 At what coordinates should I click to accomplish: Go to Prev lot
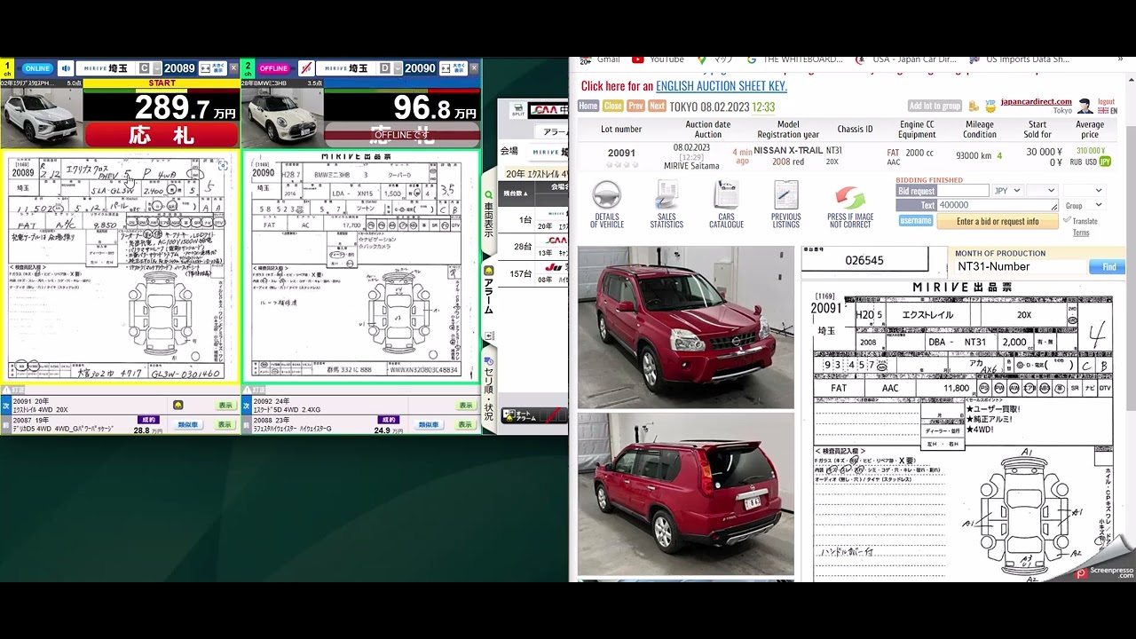pyautogui.click(x=635, y=106)
